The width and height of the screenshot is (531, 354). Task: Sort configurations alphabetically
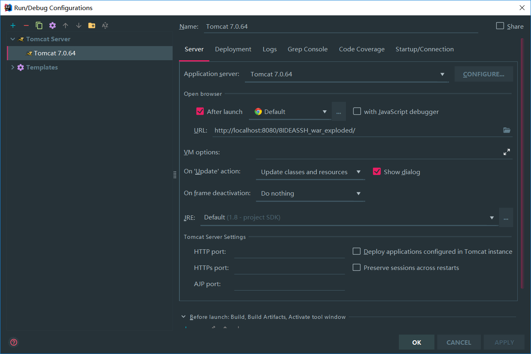coord(105,25)
